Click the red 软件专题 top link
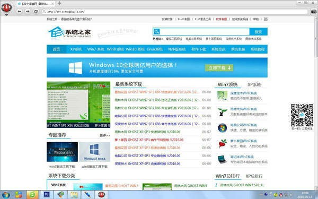The image size is (318, 199). click(x=221, y=19)
